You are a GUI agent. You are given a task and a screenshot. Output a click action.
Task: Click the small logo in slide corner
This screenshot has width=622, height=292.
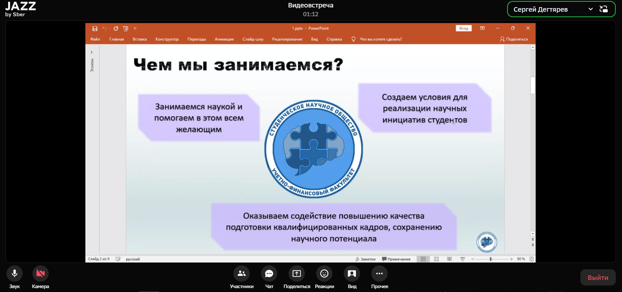[x=487, y=242]
